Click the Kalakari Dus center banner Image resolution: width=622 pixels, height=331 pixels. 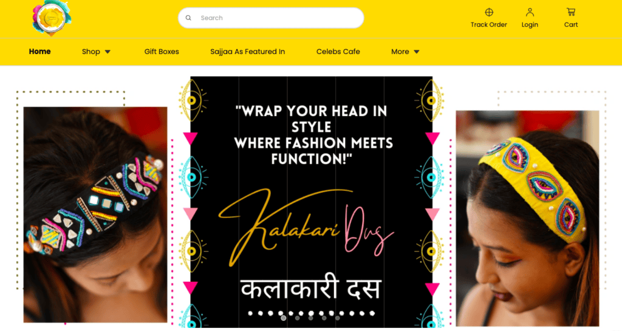[312, 202]
